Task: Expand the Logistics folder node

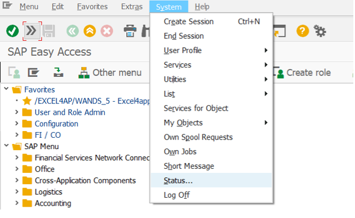Action: click(x=16, y=191)
